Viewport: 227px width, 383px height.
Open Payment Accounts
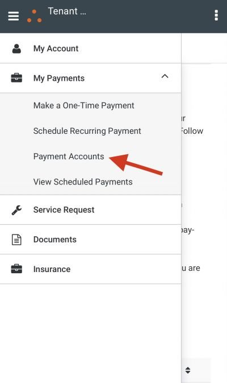69,157
